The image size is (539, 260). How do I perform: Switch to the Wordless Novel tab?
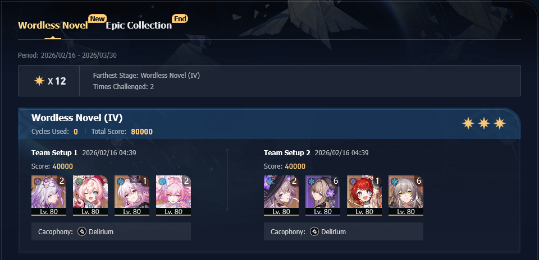coord(53,25)
